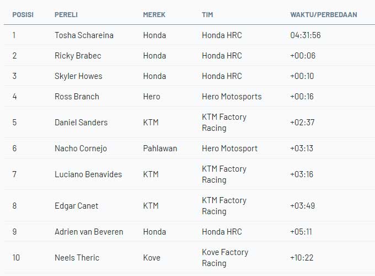This screenshot has height=276, width=375.
Task: Select the Ricky Brabec name cell
Action: (x=78, y=56)
